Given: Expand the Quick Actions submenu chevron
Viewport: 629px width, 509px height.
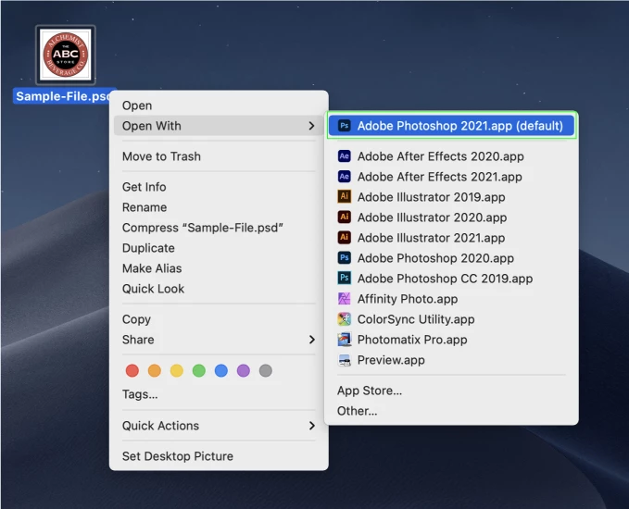Looking at the screenshot, I should point(311,426).
